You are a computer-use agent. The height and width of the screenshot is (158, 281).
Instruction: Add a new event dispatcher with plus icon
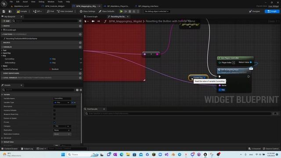tap(80, 73)
